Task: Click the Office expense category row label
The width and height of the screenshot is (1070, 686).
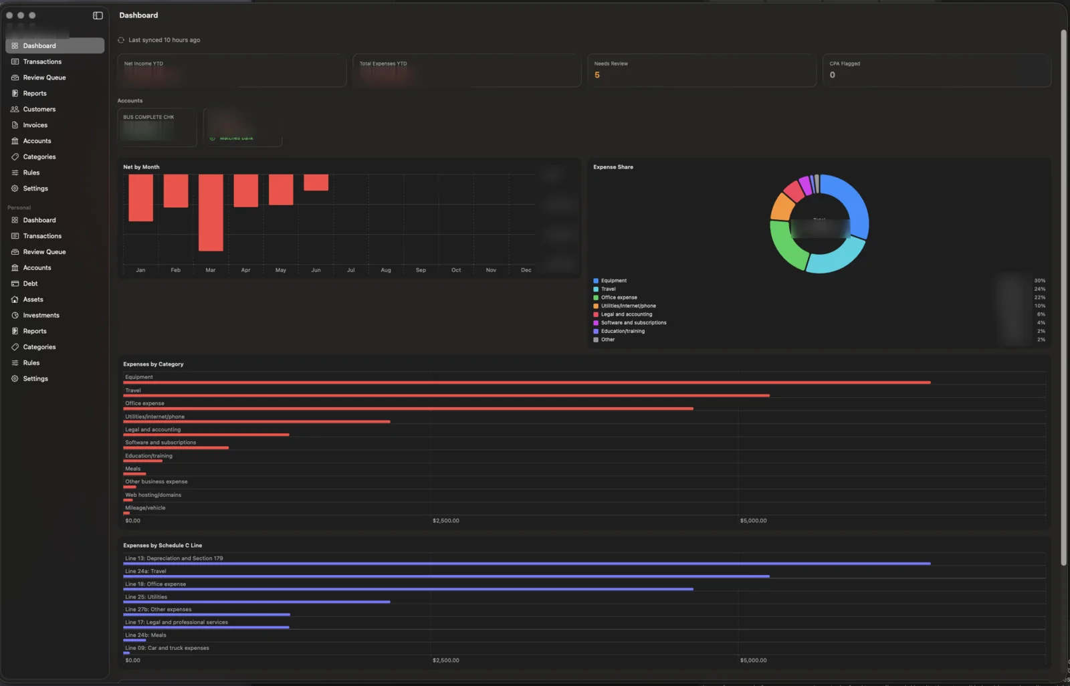Action: click(144, 403)
